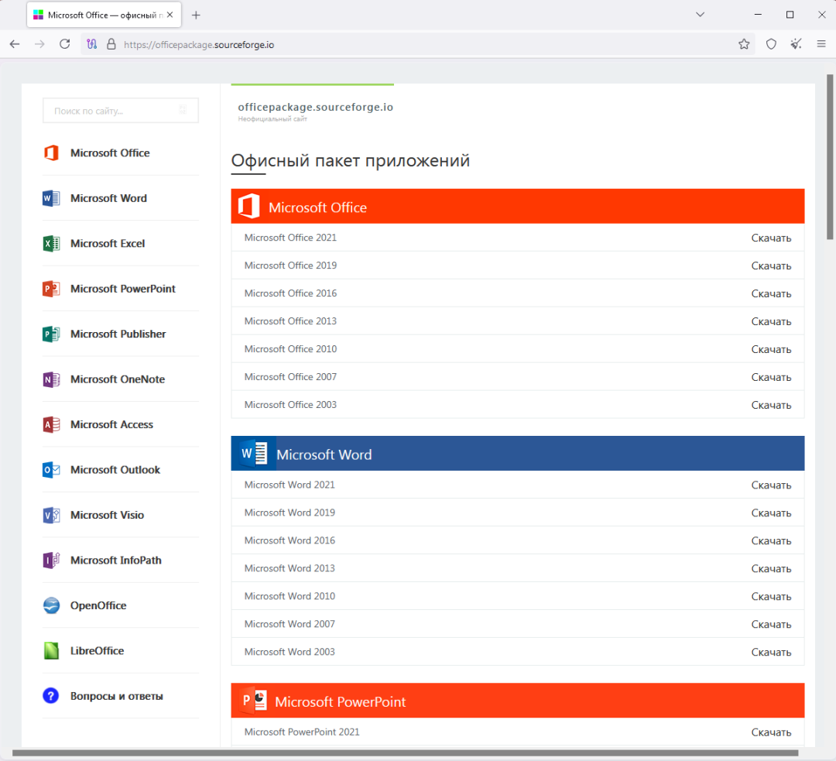This screenshot has height=761, width=836.
Task: Click the OpenOffice sidebar icon
Action: click(x=51, y=606)
